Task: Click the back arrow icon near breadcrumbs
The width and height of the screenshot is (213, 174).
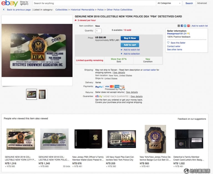Action: [x=4, y=9]
